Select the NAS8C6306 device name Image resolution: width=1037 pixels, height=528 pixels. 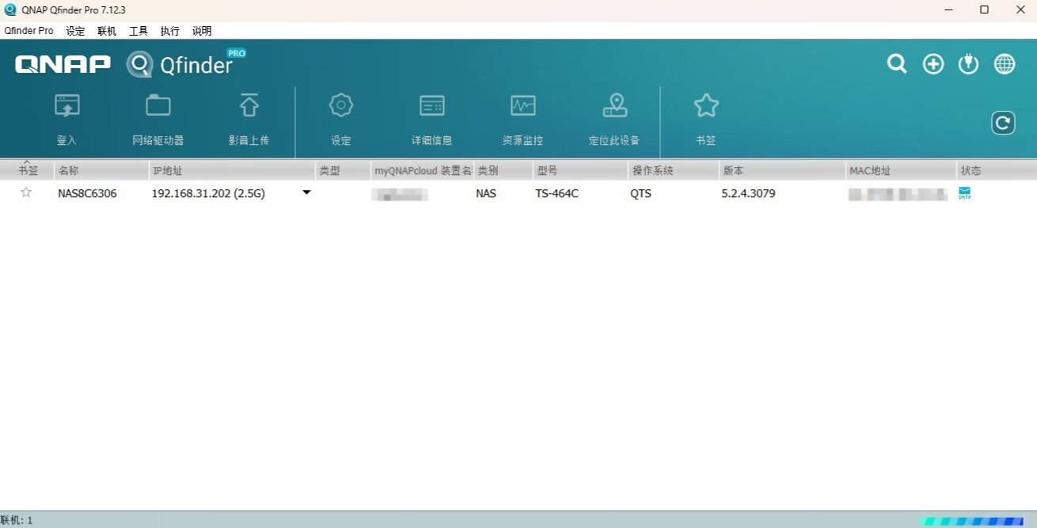(x=87, y=193)
